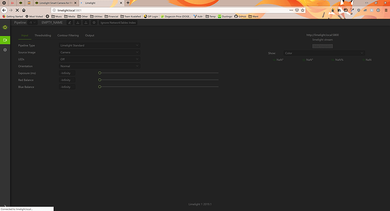Click the Red Balance value field
Image resolution: width=390 pixels, height=211 pixels.
click(x=67, y=80)
